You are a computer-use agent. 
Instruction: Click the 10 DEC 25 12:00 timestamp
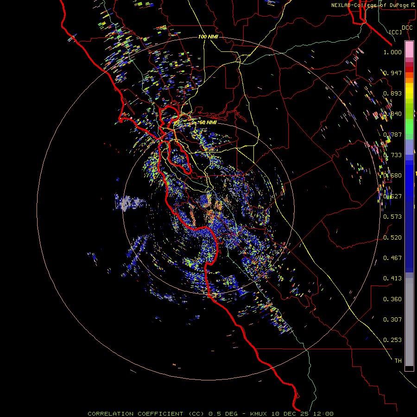pyautogui.click(x=303, y=414)
